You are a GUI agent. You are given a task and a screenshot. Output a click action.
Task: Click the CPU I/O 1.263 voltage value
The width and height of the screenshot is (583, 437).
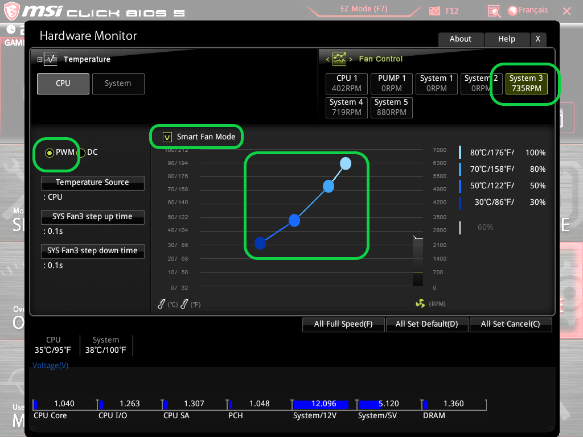click(129, 404)
